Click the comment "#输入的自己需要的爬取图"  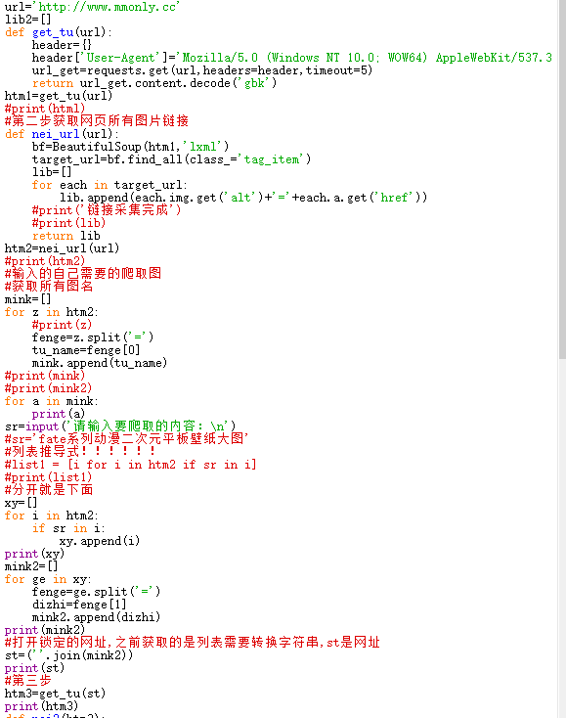83,273
